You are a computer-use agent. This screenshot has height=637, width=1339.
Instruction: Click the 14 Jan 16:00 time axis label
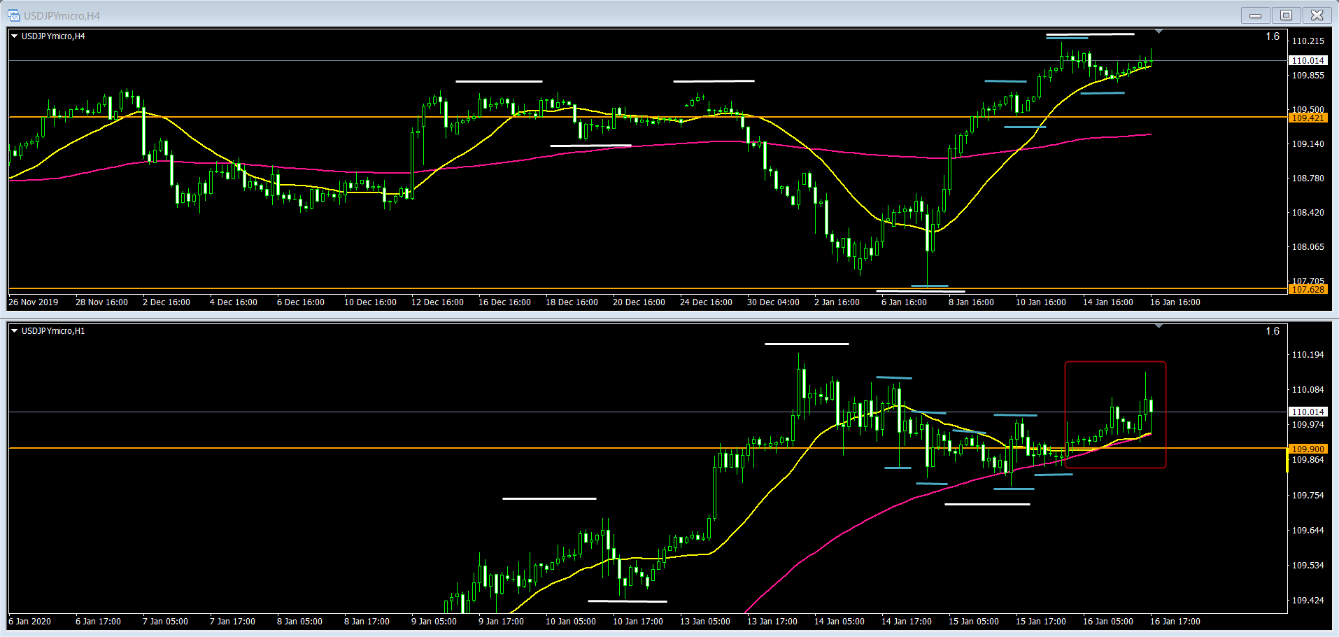coord(1108,302)
